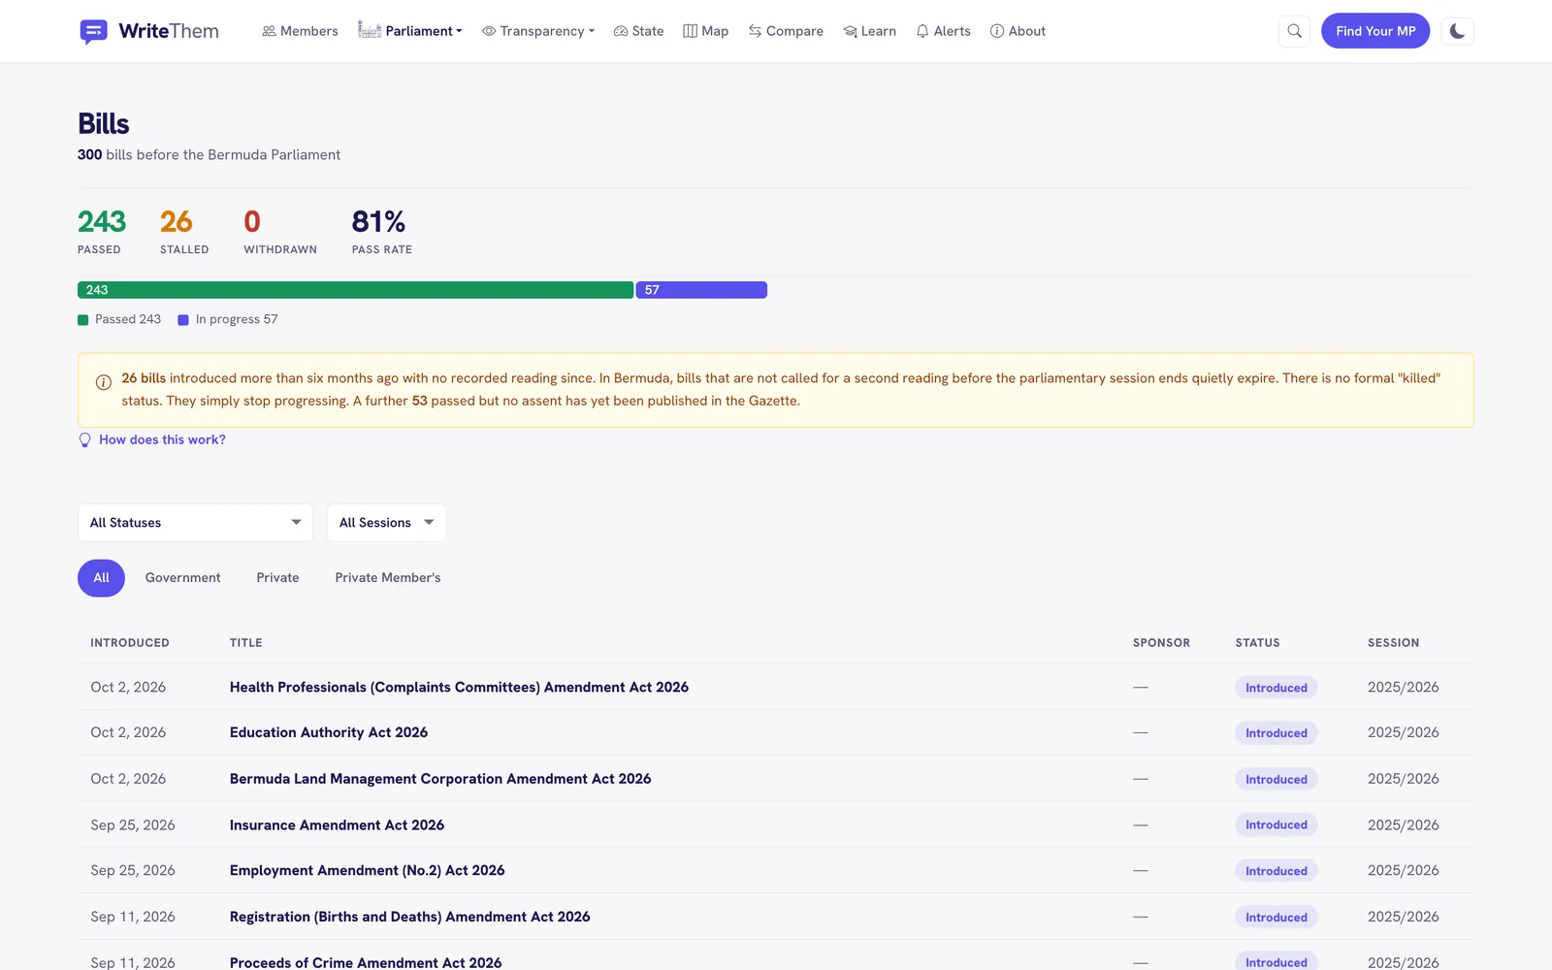Click the purple In progress legend swatch

tap(183, 320)
